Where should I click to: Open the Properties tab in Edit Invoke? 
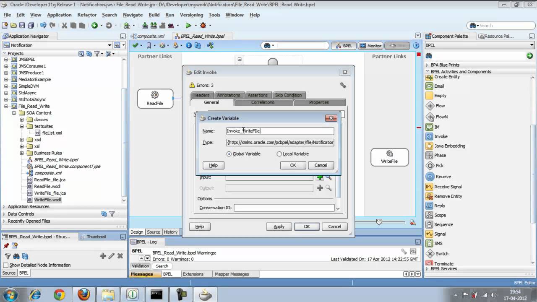pyautogui.click(x=319, y=102)
